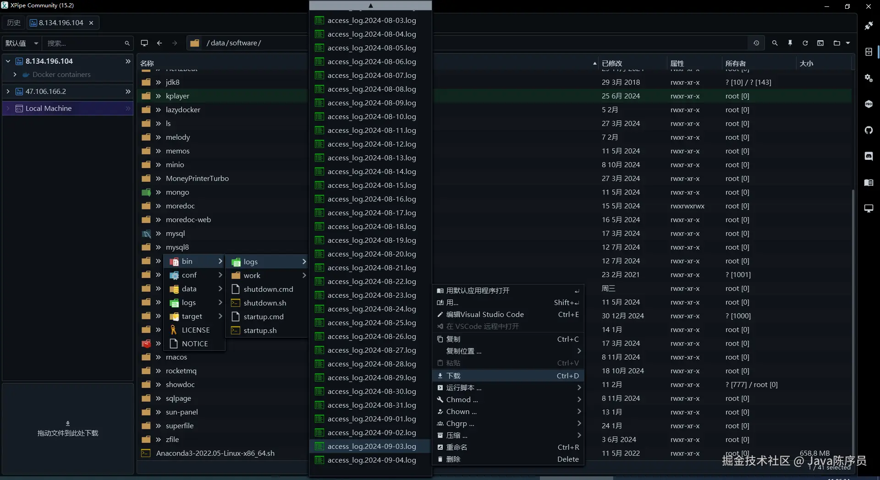Sort by the 名称 column header
This screenshot has width=880, height=480.
pyautogui.click(x=147, y=64)
